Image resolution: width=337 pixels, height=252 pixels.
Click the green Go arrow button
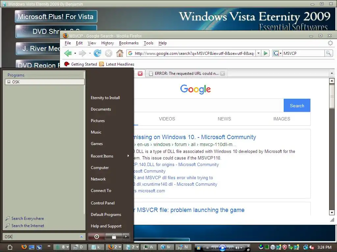tap(266, 53)
